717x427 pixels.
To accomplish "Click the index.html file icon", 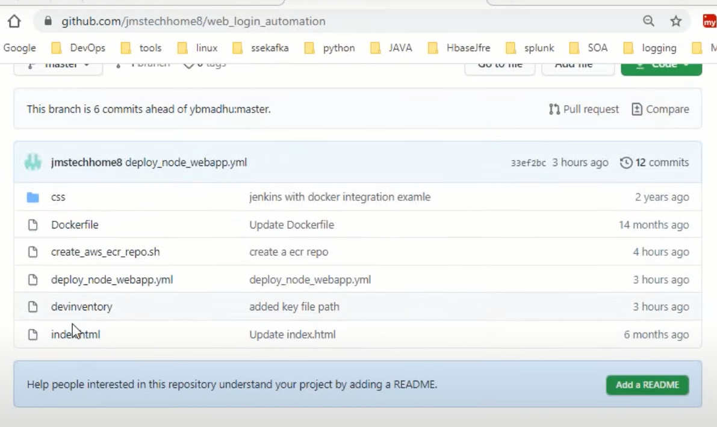I will [x=33, y=334].
